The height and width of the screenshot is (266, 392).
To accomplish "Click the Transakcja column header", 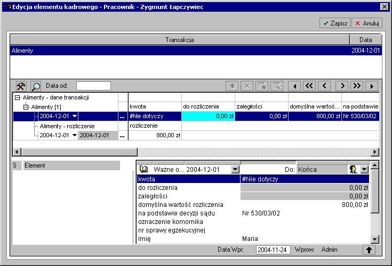I will click(x=180, y=40).
